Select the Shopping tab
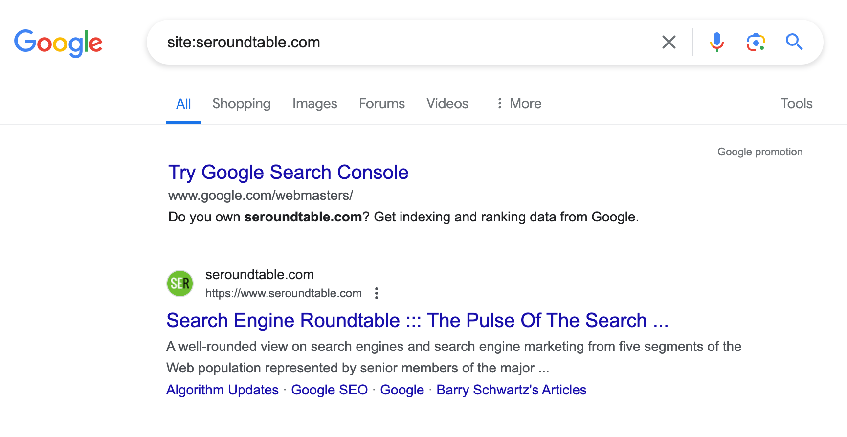847x437 pixels. (x=241, y=104)
